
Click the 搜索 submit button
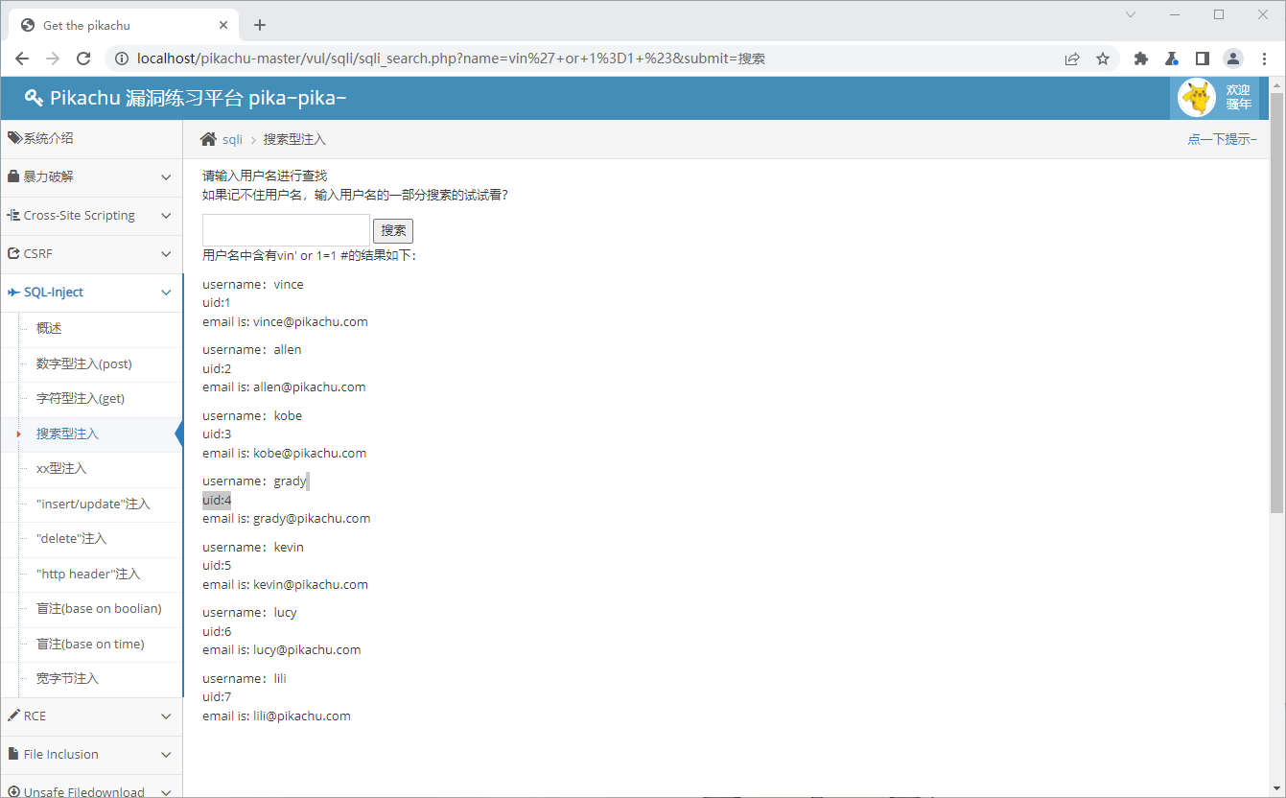[x=393, y=230]
